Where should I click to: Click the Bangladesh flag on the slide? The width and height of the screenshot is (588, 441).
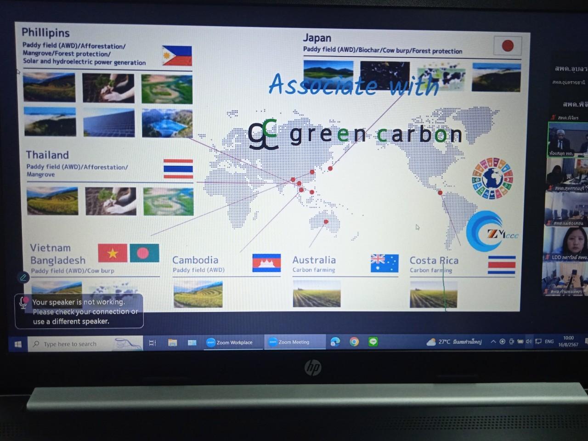click(144, 253)
